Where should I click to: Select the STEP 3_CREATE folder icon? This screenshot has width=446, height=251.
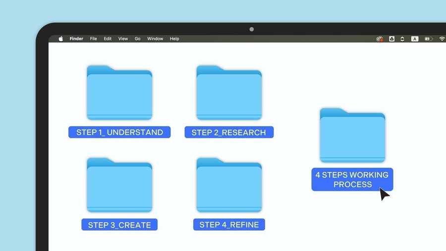tap(119, 186)
